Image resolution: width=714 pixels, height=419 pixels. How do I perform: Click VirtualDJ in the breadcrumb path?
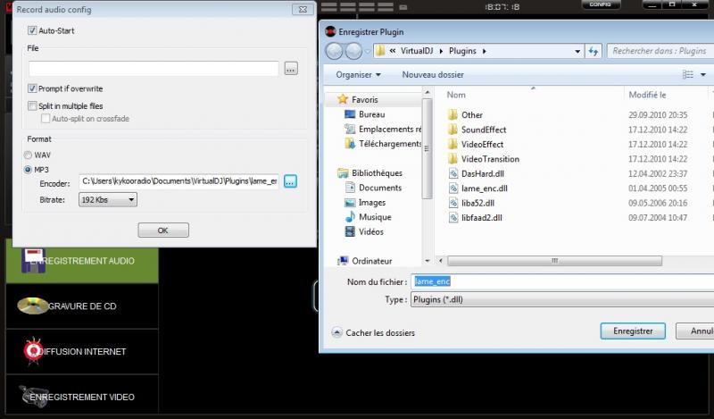coord(417,51)
